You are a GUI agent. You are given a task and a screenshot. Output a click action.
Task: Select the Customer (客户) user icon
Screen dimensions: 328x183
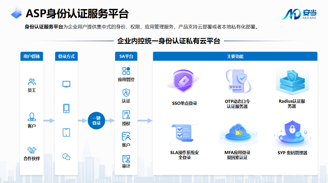(x=32, y=117)
